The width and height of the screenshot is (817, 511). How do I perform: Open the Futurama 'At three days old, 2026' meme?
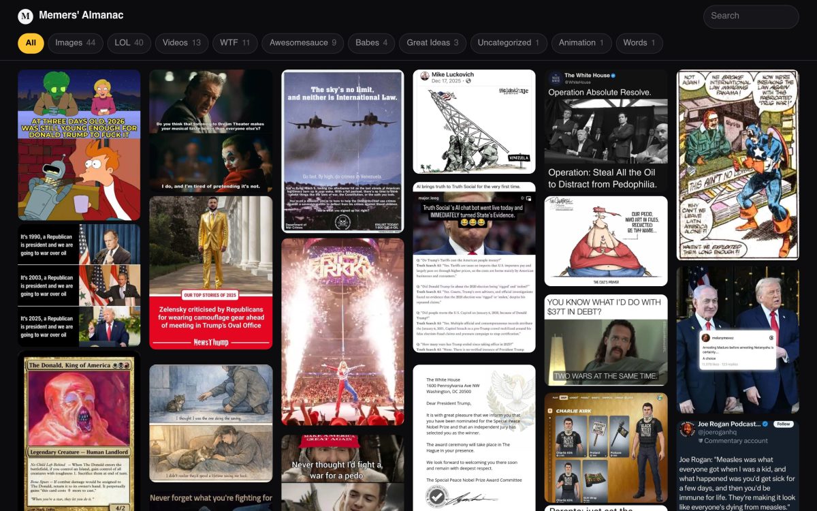click(79, 145)
